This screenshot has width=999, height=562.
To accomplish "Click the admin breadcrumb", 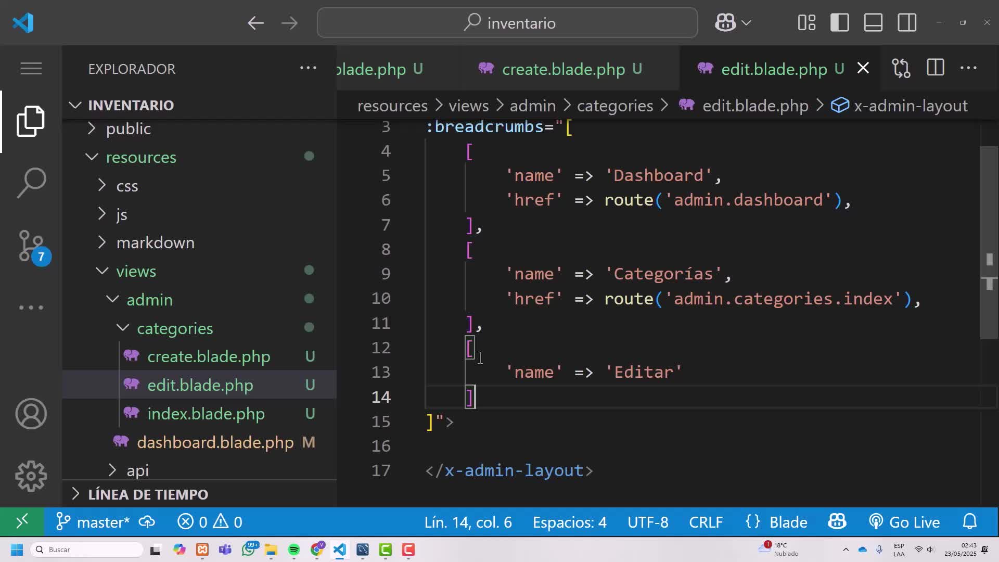I will point(533,106).
